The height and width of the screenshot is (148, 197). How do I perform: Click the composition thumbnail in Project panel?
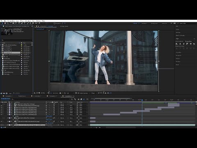[7, 32]
